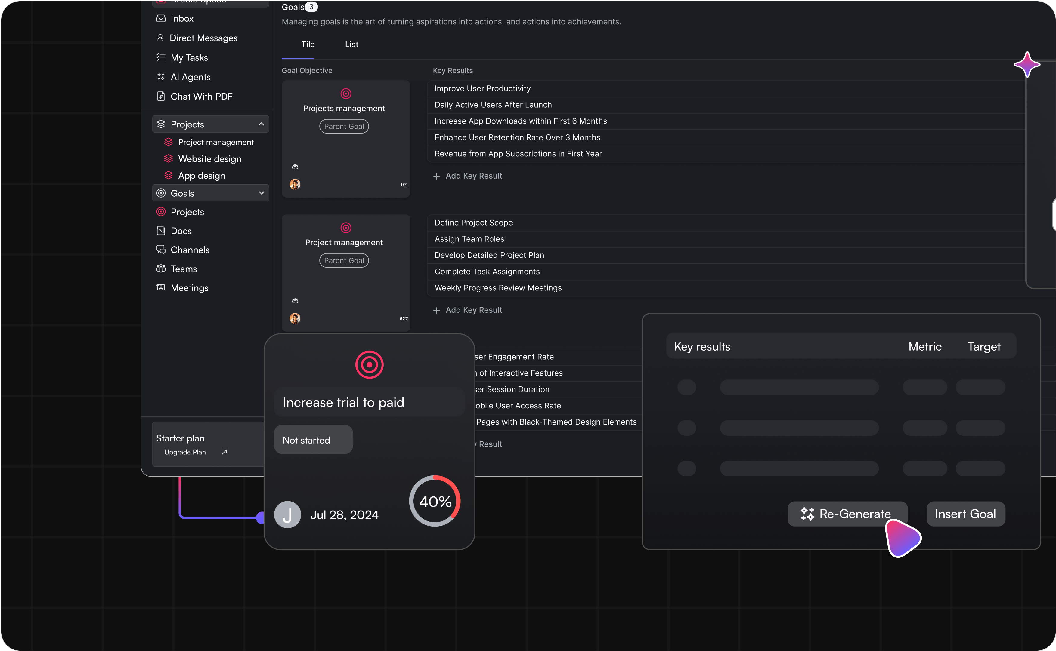Collapse the Projects section chevron
Image resolution: width=1056 pixels, height=651 pixels.
coord(261,124)
